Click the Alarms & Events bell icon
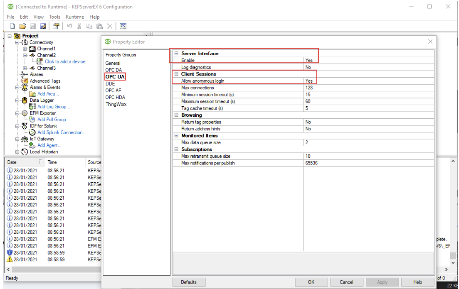Image resolution: width=459 pixels, height=289 pixels. [x=25, y=87]
